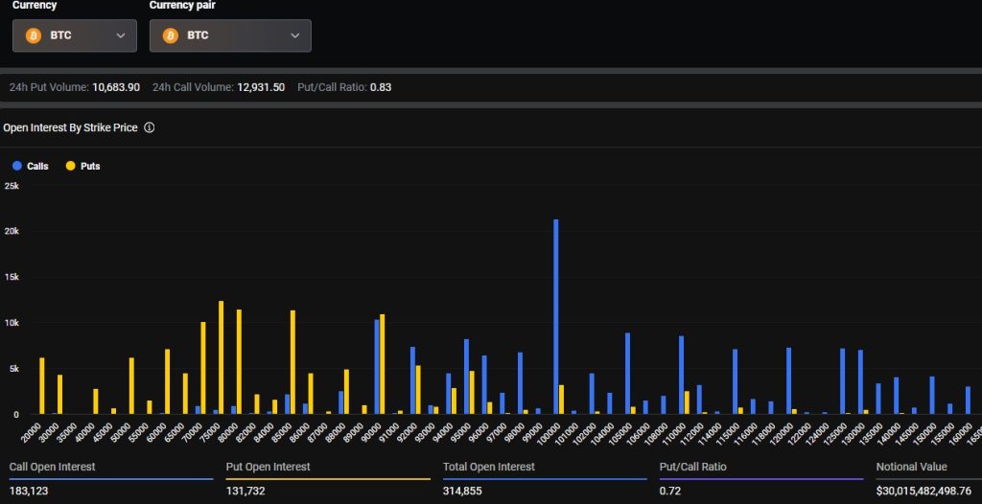The height and width of the screenshot is (504, 982).
Task: Click the yellow put bar at 85000 strike
Action: pyautogui.click(x=292, y=361)
